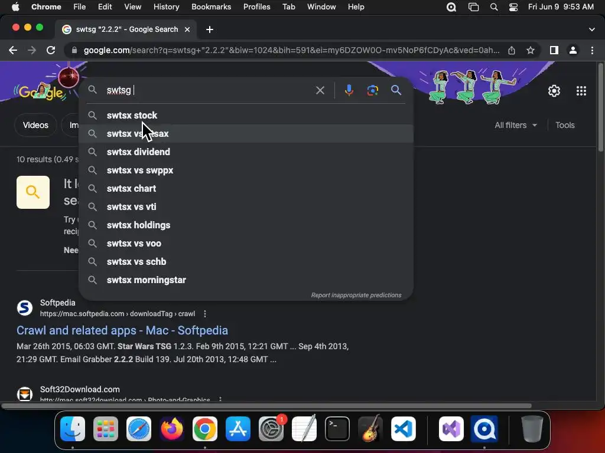Select suggestion swtsx vs schb
Viewport: 605px width, 453px height.
(246, 261)
